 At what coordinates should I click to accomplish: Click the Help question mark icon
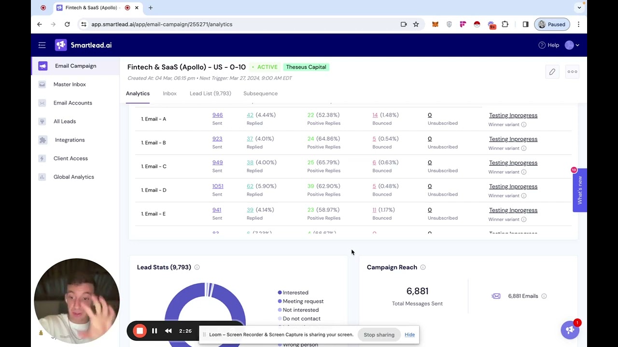[542, 45]
